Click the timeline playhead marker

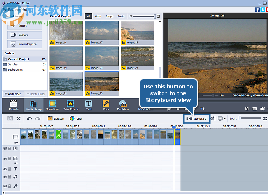[x=174, y=127]
